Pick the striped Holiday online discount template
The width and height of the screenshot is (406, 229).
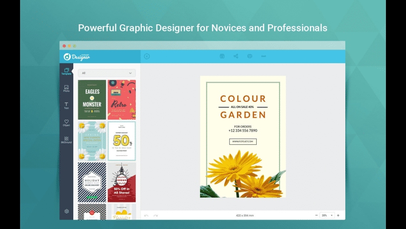coord(92,182)
